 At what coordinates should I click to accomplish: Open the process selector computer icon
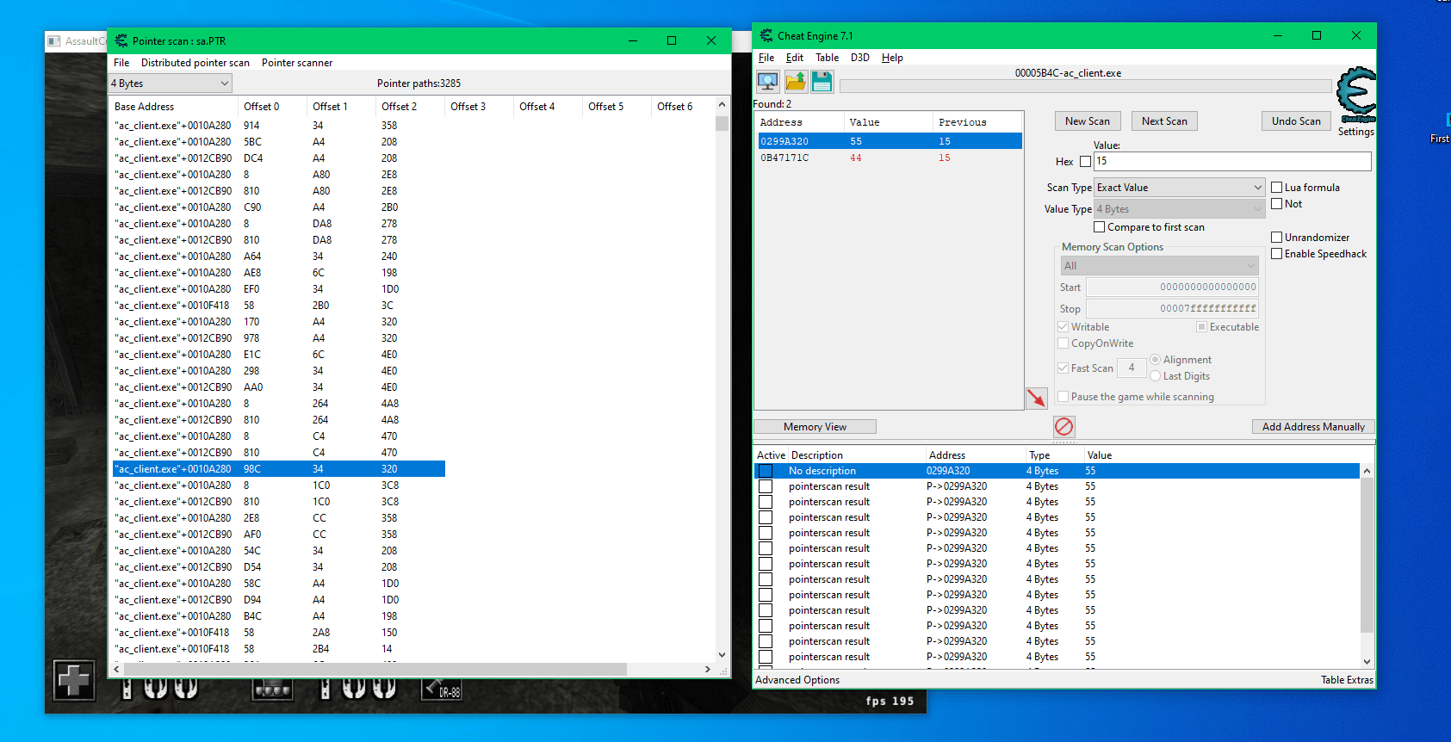[767, 82]
